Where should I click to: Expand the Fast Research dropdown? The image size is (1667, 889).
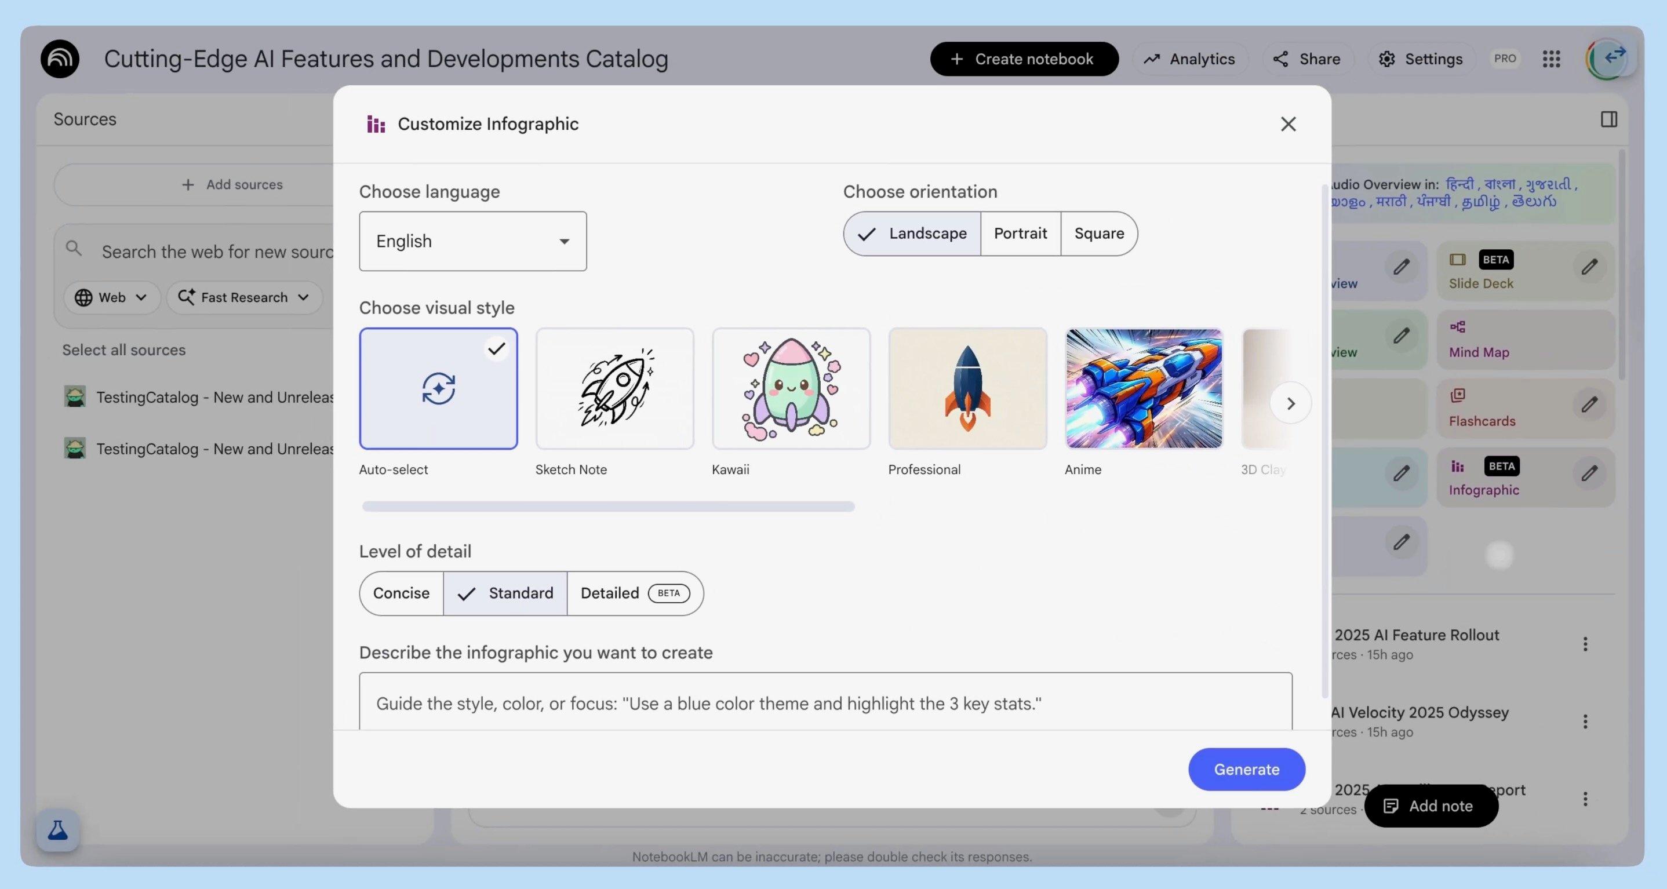pyautogui.click(x=245, y=298)
